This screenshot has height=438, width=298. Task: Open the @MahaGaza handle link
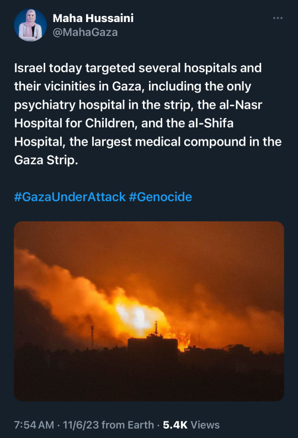pos(86,33)
